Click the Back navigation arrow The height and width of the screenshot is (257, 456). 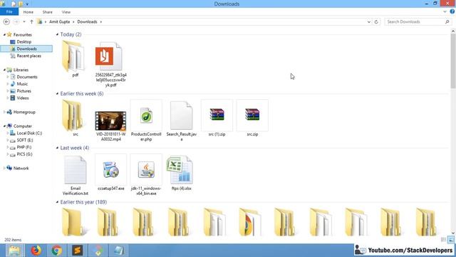[6, 22]
